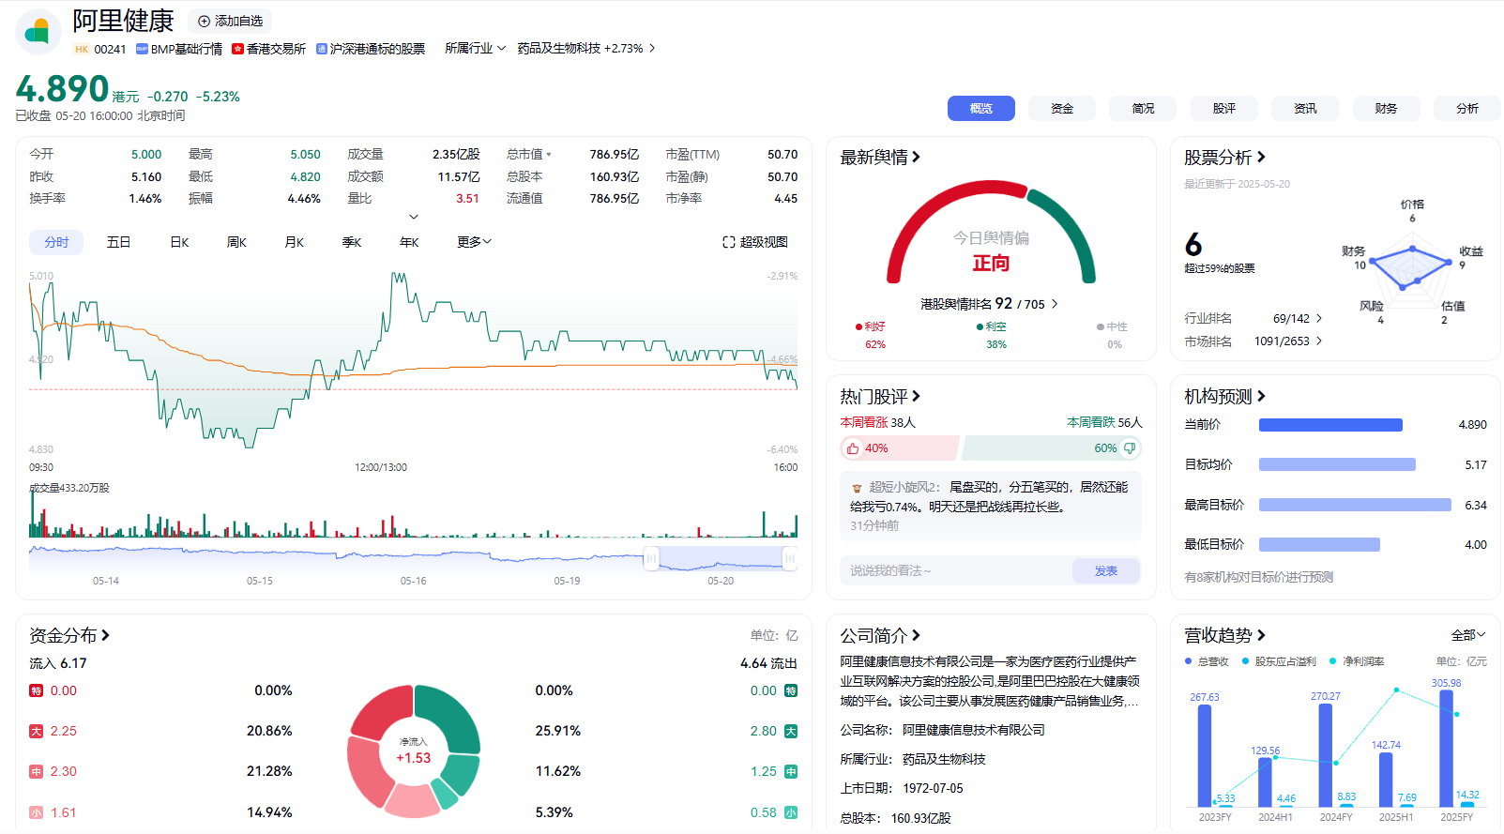Image resolution: width=1504 pixels, height=834 pixels.
Task: Switch to the 简况 tab
Action: pos(1143,109)
